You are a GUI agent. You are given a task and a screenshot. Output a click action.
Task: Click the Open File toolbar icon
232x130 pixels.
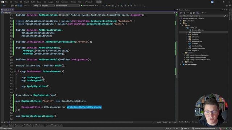[x=16, y=6]
